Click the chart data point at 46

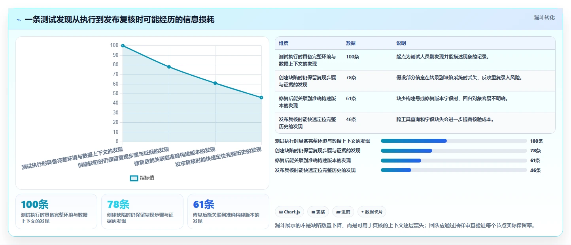(x=261, y=97)
